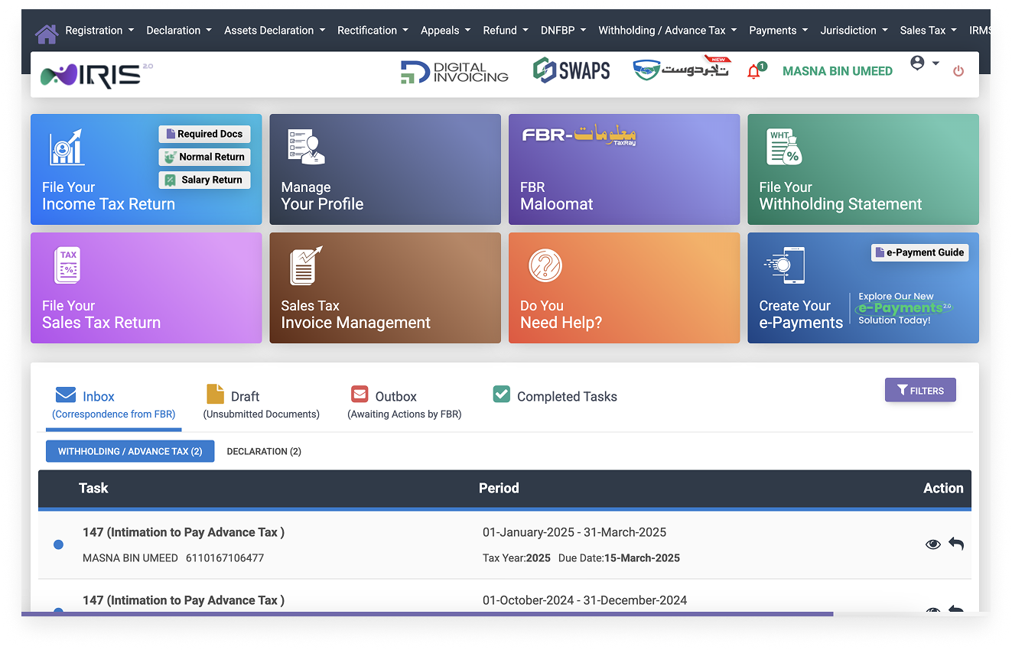The height and width of the screenshot is (650, 1012).
Task: Expand the Declaration menu
Action: (x=180, y=31)
